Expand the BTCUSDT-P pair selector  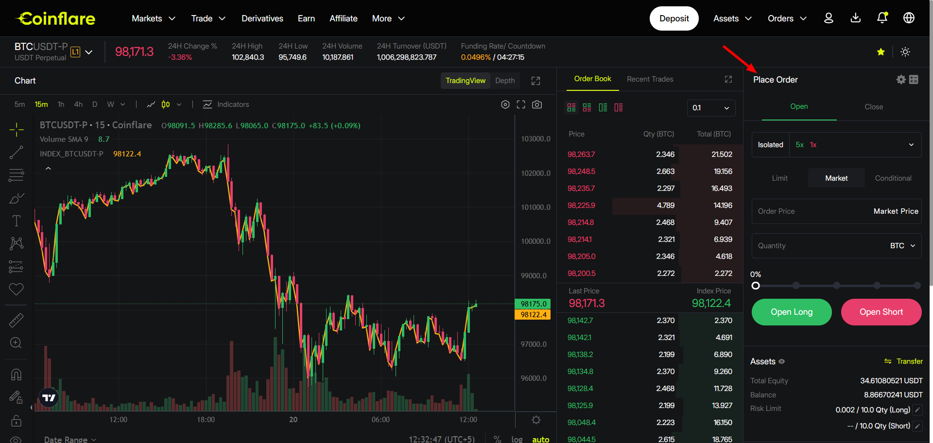click(x=89, y=52)
